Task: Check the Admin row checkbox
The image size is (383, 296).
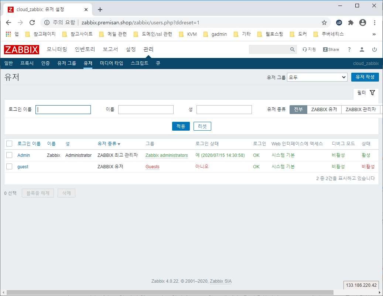Action: click(x=9, y=155)
